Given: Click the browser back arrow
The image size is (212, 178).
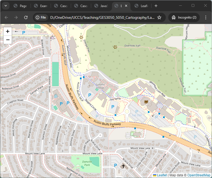Looking at the screenshot, I should click(6, 17).
